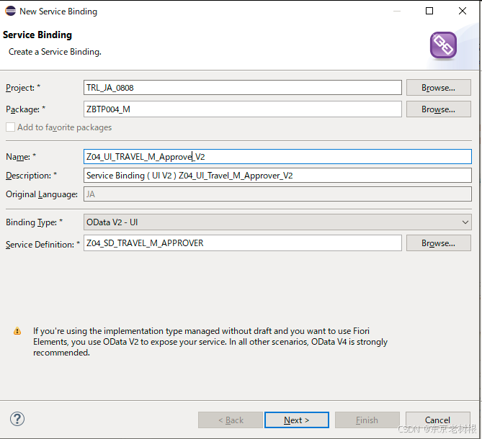Edit the Description text field
Screen dimensions: 482x439
[x=277, y=176]
